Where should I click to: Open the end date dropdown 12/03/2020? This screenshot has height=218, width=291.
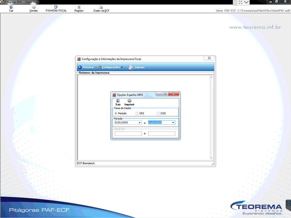[173, 123]
